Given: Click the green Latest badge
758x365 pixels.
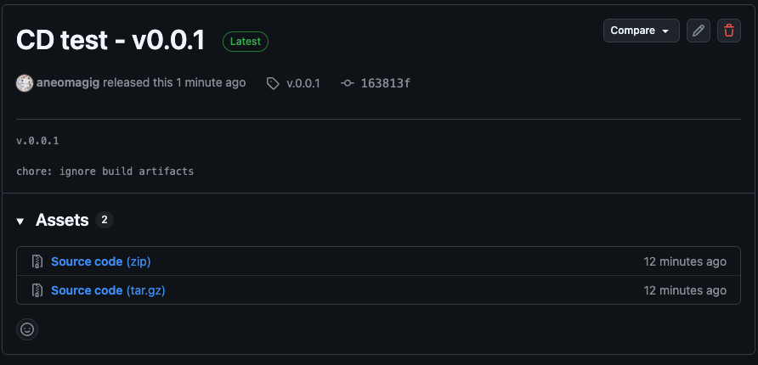Looking at the screenshot, I should [x=246, y=41].
